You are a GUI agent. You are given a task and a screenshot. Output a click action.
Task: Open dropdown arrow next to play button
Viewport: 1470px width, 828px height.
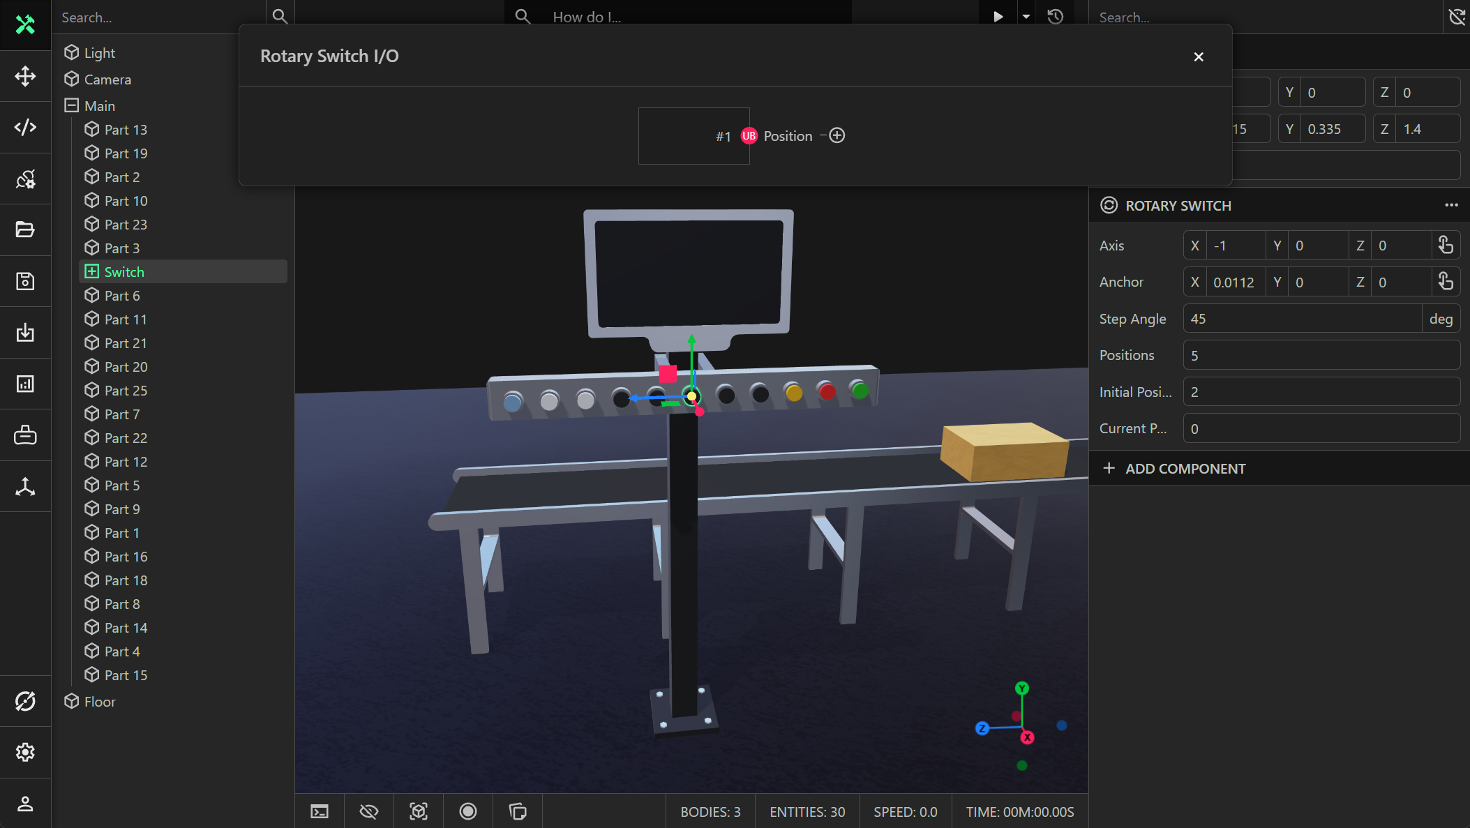pyautogui.click(x=1026, y=17)
